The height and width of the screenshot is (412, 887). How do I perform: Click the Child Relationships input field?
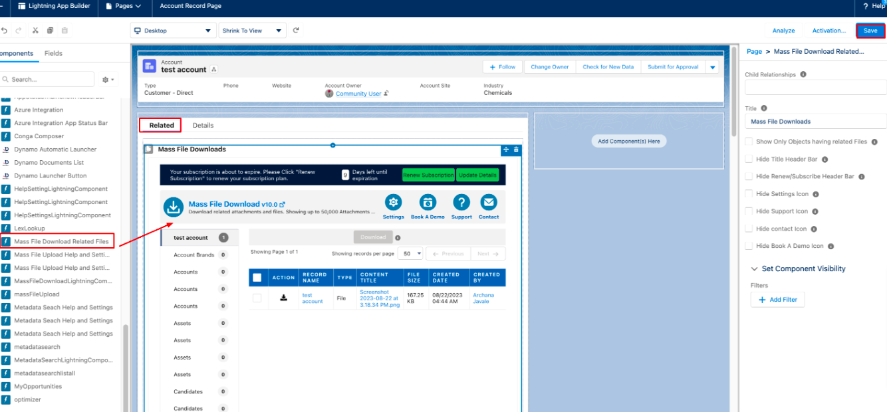[815, 88]
